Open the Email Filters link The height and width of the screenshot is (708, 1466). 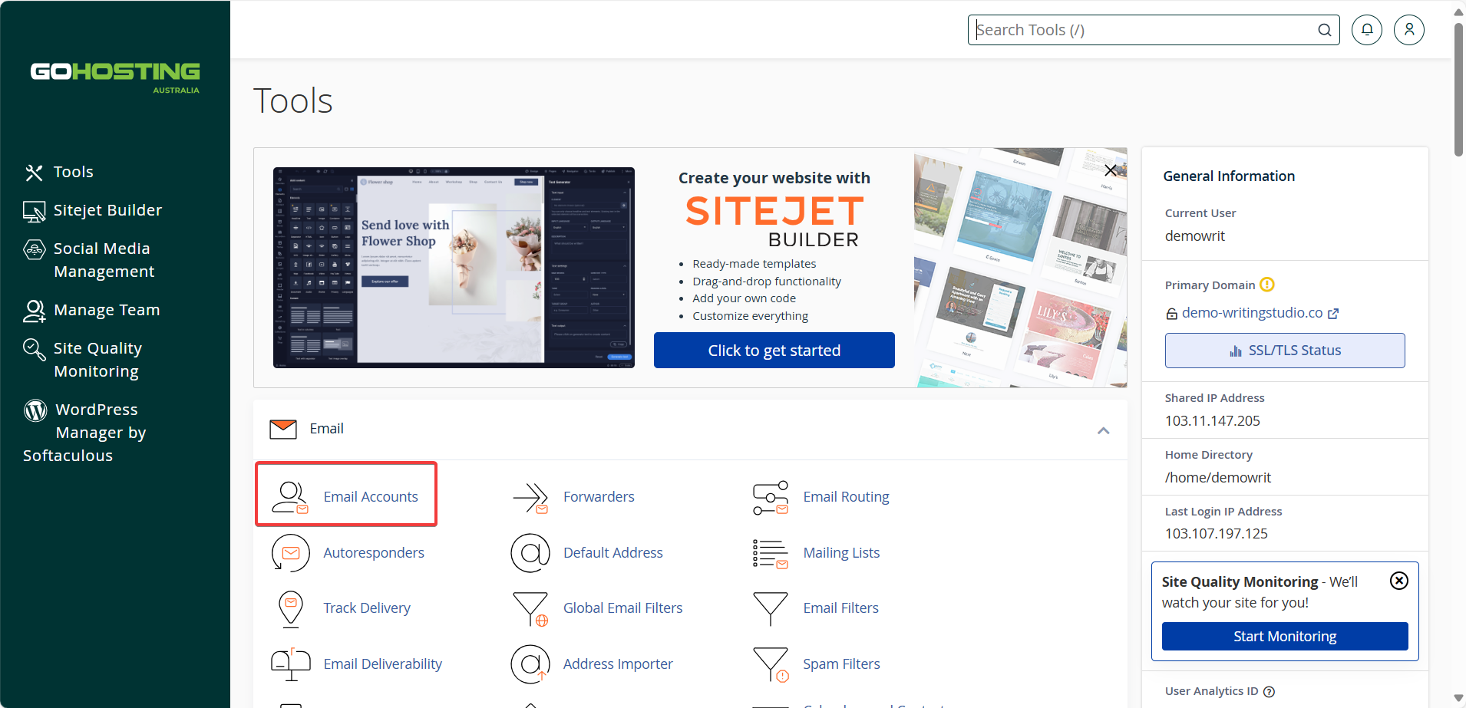[840, 608]
